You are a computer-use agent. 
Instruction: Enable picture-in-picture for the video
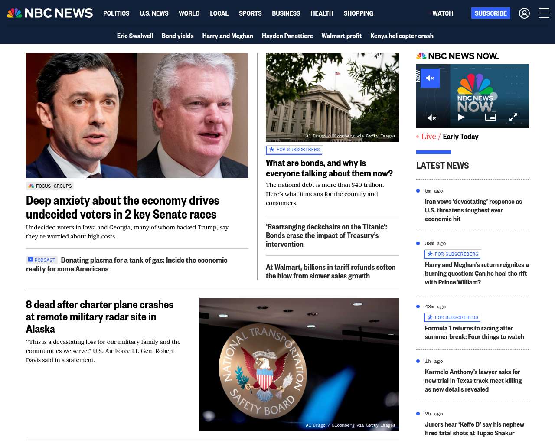[490, 117]
